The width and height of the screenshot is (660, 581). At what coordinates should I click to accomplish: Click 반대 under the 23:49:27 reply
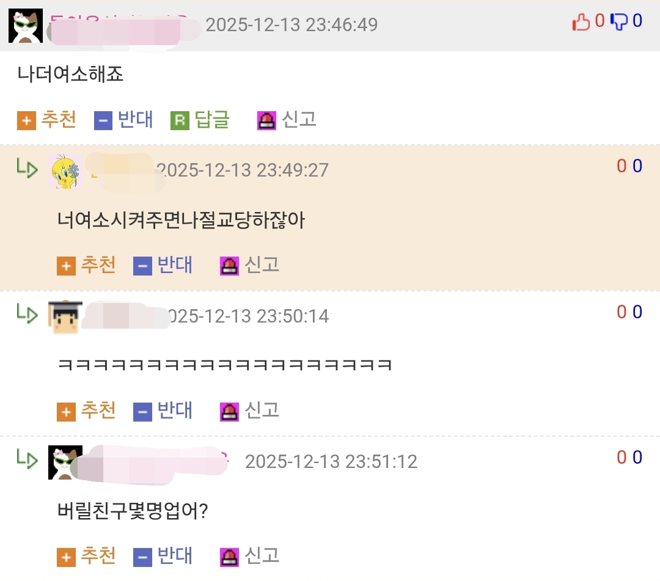pyautogui.click(x=175, y=265)
